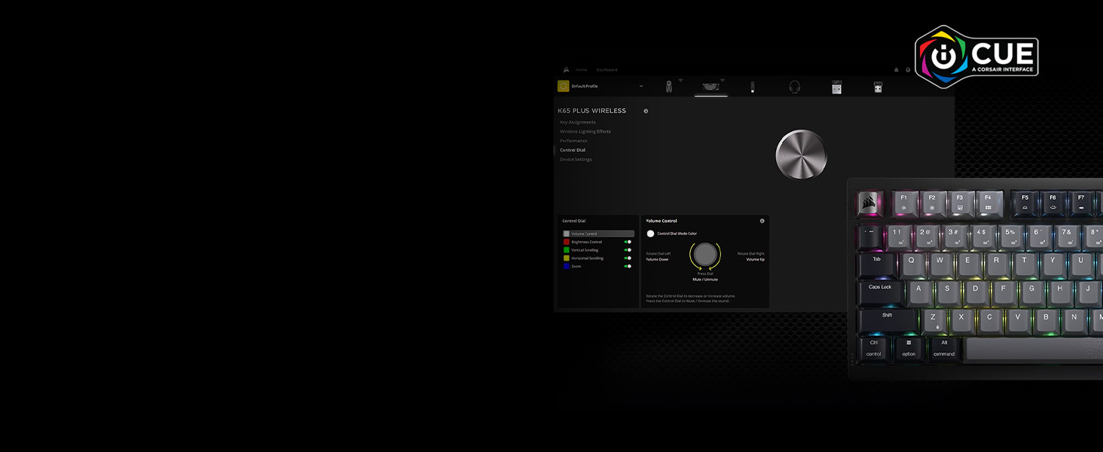Image resolution: width=1103 pixels, height=452 pixels.
Task: Click the notification bell icon
Action: pos(896,70)
